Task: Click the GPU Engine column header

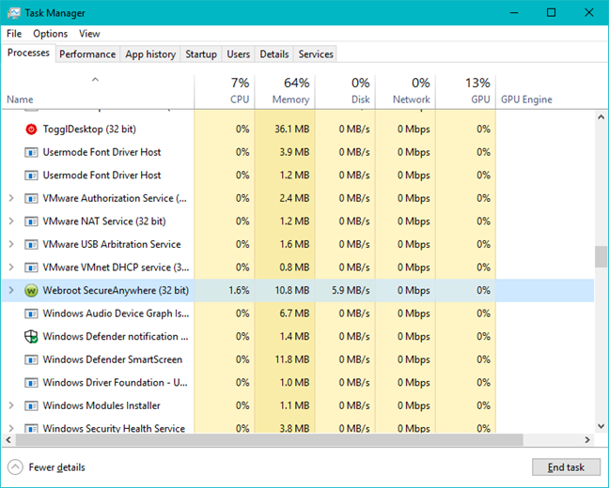Action: coord(526,99)
